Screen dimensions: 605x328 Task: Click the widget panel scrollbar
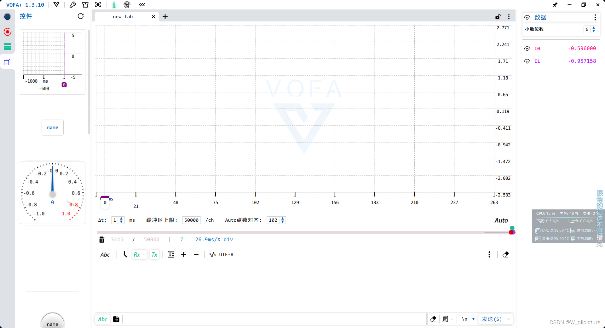89,82
